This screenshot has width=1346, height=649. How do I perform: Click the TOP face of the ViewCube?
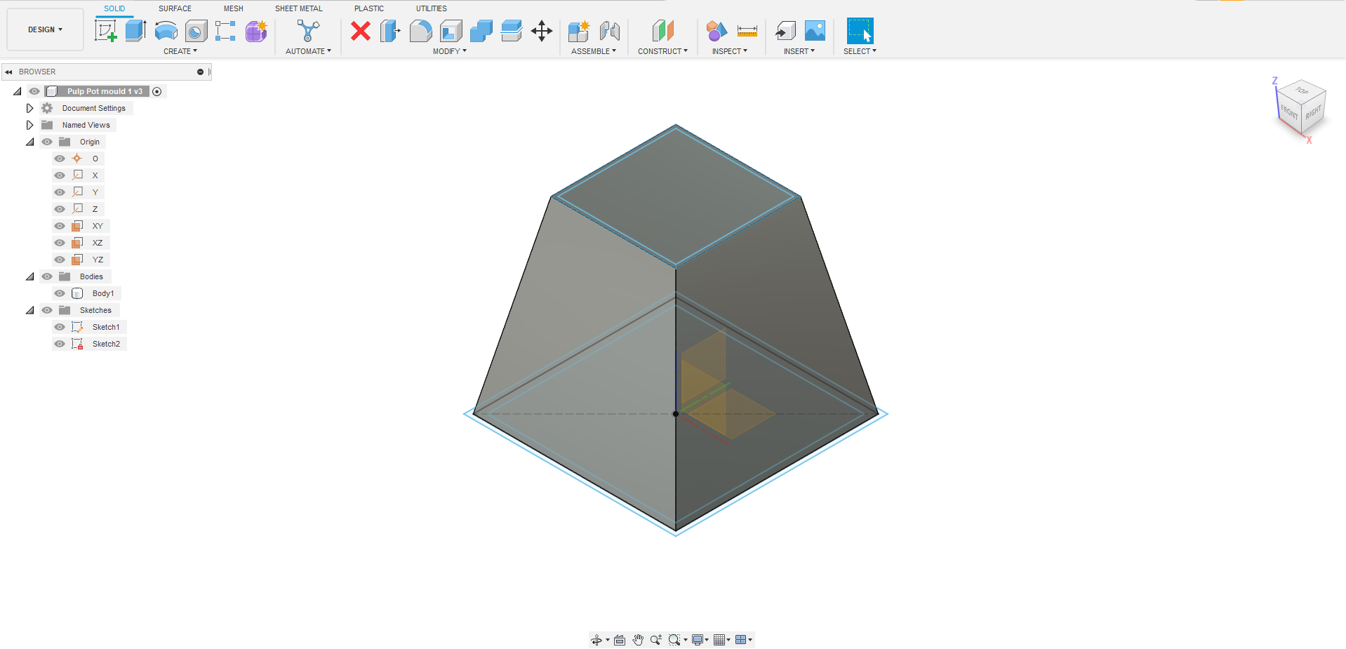(x=1302, y=91)
